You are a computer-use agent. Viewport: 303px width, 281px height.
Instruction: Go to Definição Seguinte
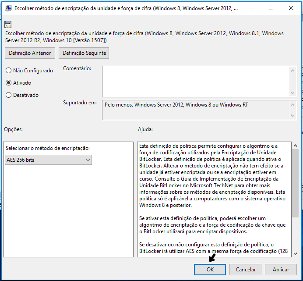[84, 53]
